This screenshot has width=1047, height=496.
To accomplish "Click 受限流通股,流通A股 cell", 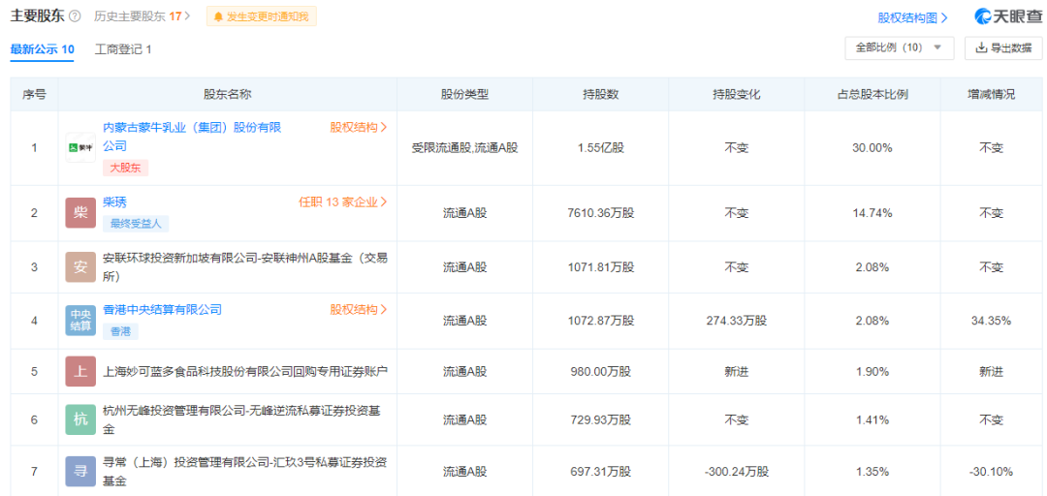I will coord(465,148).
